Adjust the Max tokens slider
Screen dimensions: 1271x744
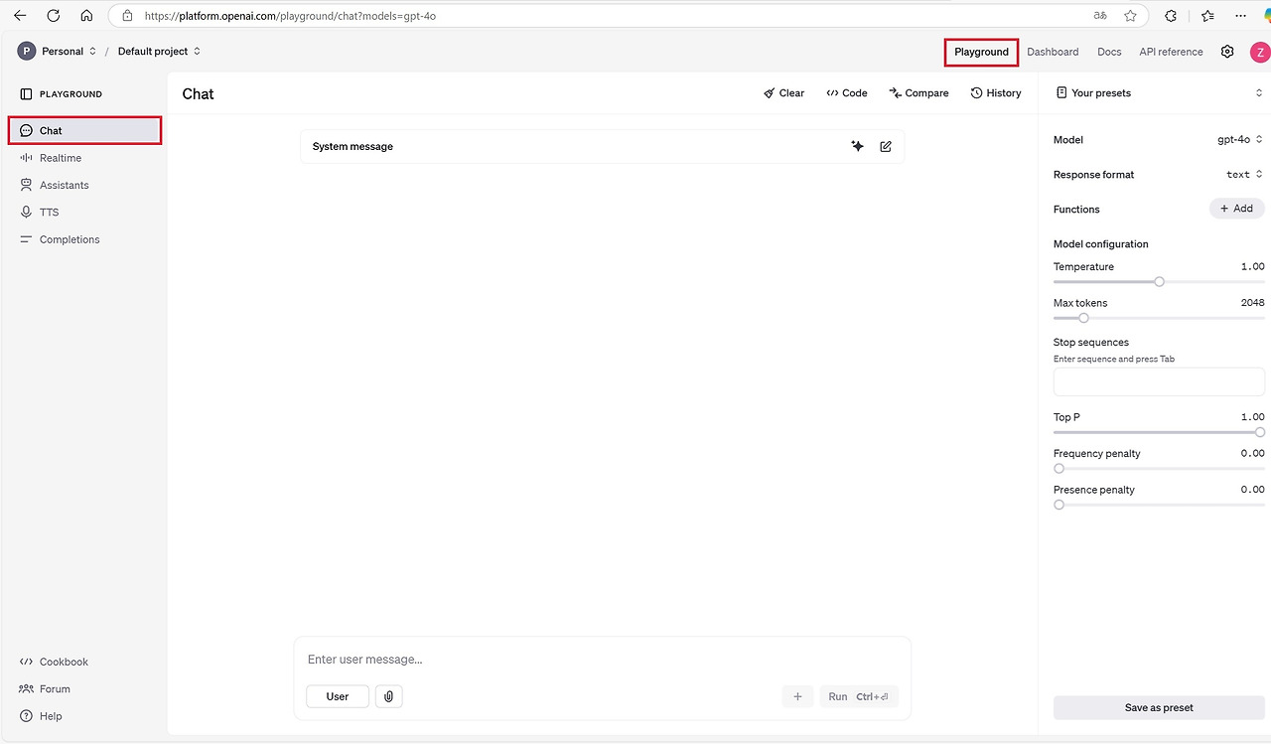1159,318
